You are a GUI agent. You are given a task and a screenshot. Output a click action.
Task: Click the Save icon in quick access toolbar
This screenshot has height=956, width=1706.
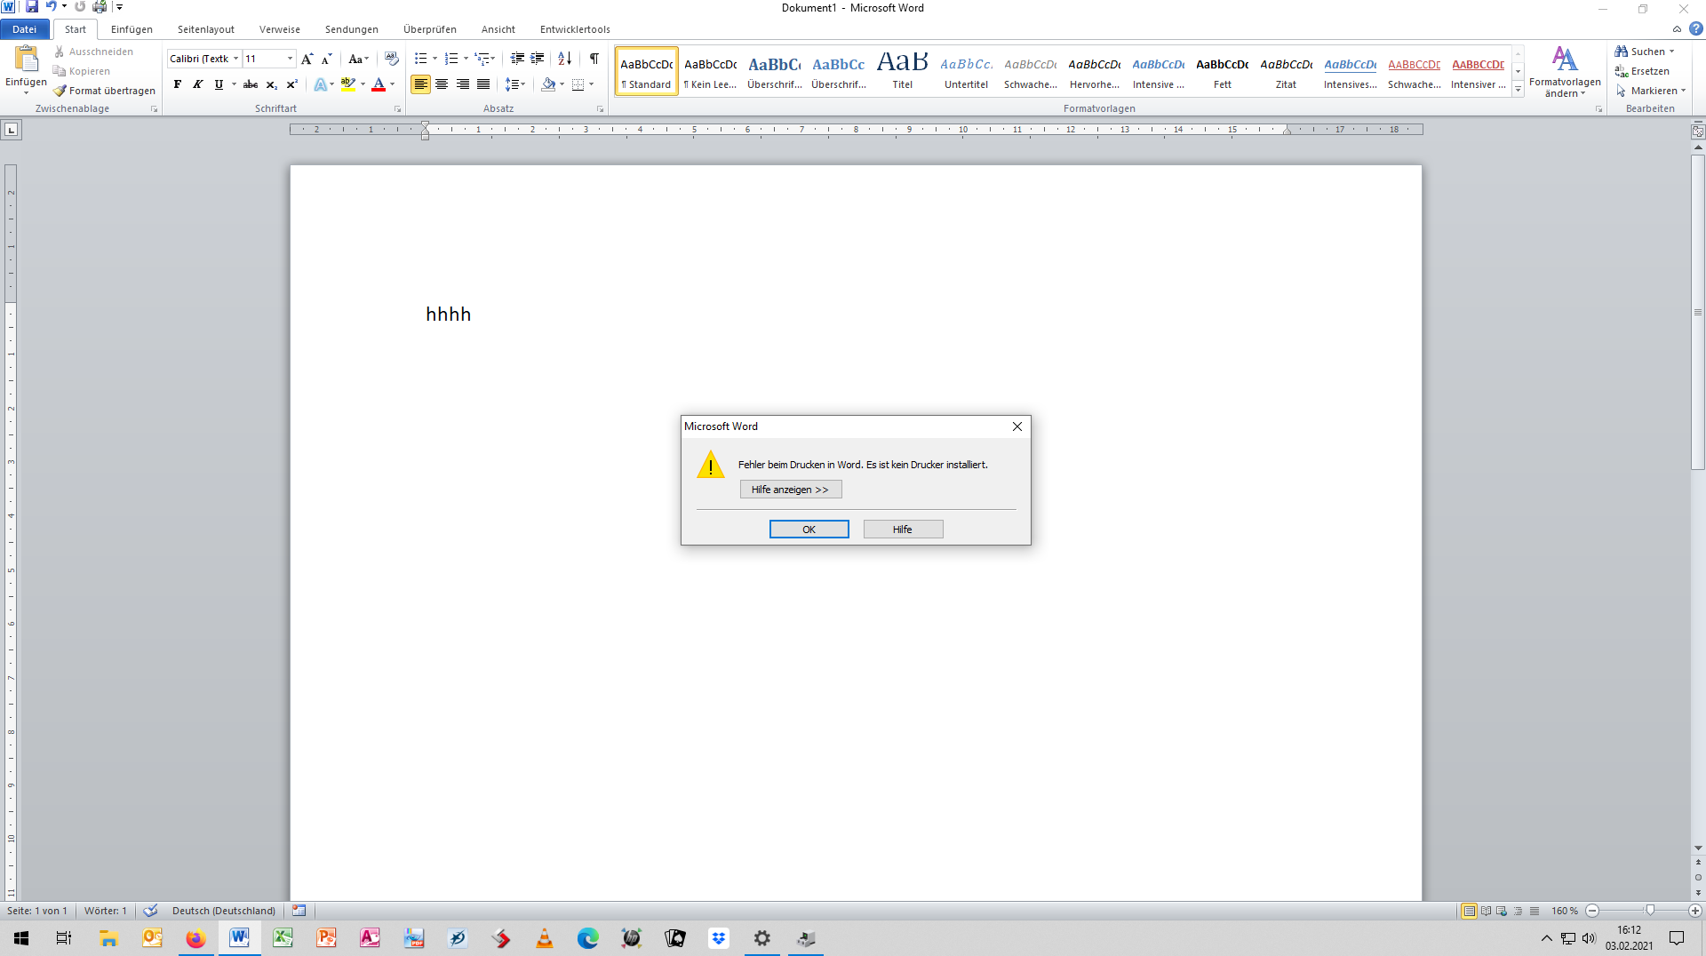click(31, 7)
